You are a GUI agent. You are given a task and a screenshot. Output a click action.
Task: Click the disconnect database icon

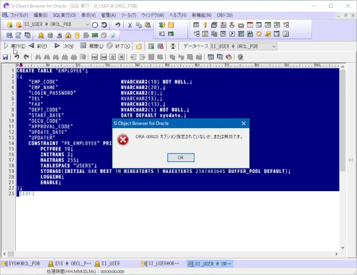click(19, 25)
